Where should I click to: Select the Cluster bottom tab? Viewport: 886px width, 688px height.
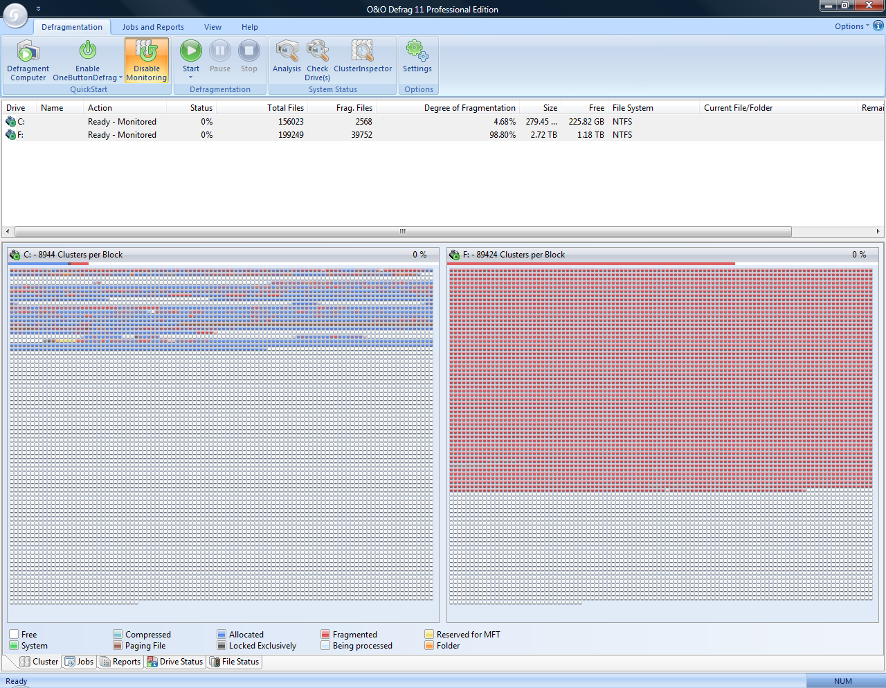click(x=39, y=662)
